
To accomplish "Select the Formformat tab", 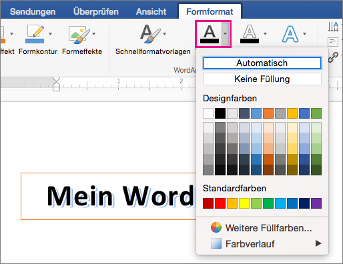I will [210, 11].
